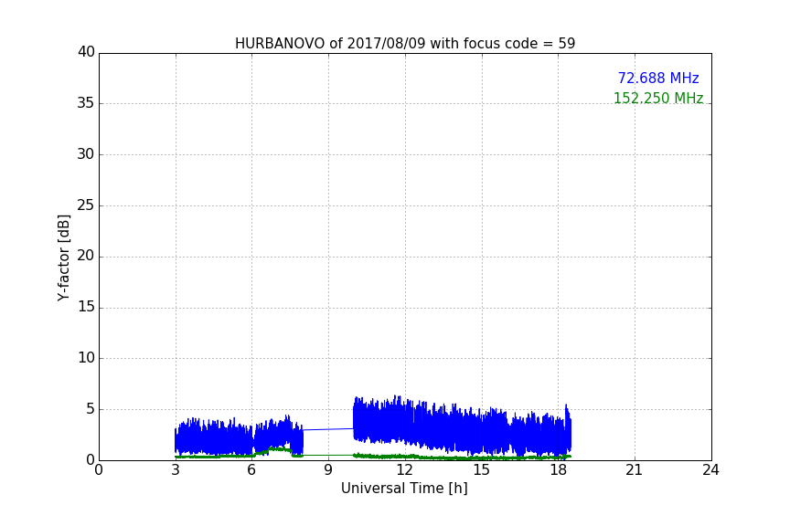Click the y-axis tick label 20
This screenshot has width=790, height=526.
[x=86, y=257]
